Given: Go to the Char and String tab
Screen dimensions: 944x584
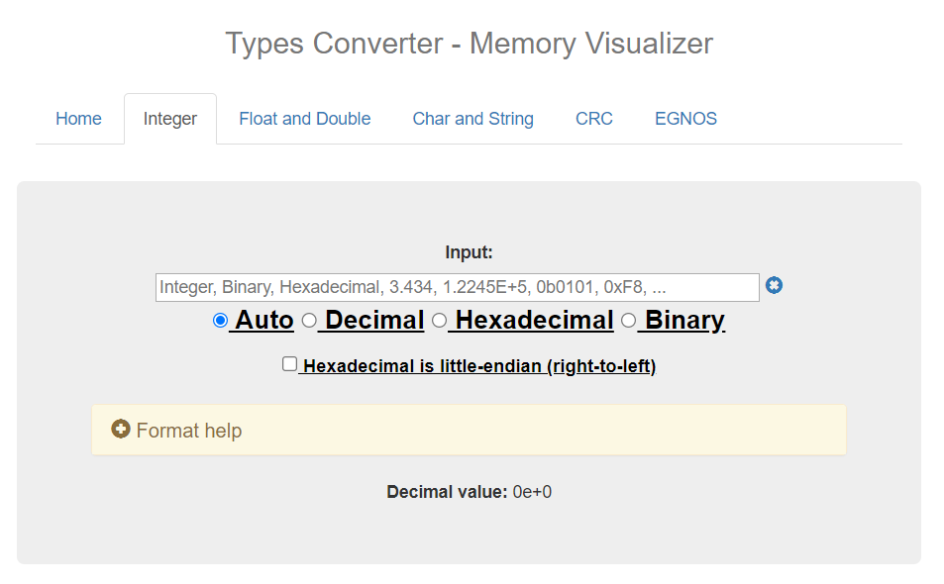Looking at the screenshot, I should [472, 119].
